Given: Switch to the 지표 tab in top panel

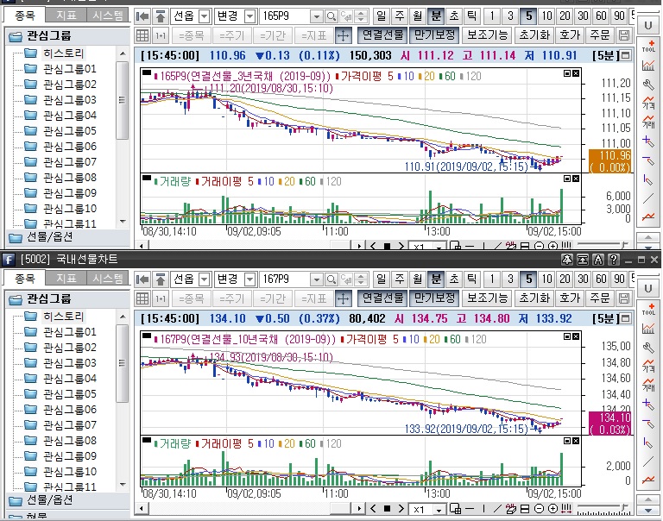Looking at the screenshot, I should pyautogui.click(x=65, y=16).
